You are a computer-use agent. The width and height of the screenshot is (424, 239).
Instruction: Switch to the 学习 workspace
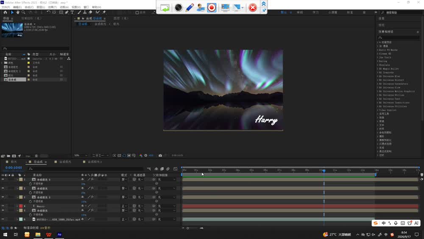[315, 12]
